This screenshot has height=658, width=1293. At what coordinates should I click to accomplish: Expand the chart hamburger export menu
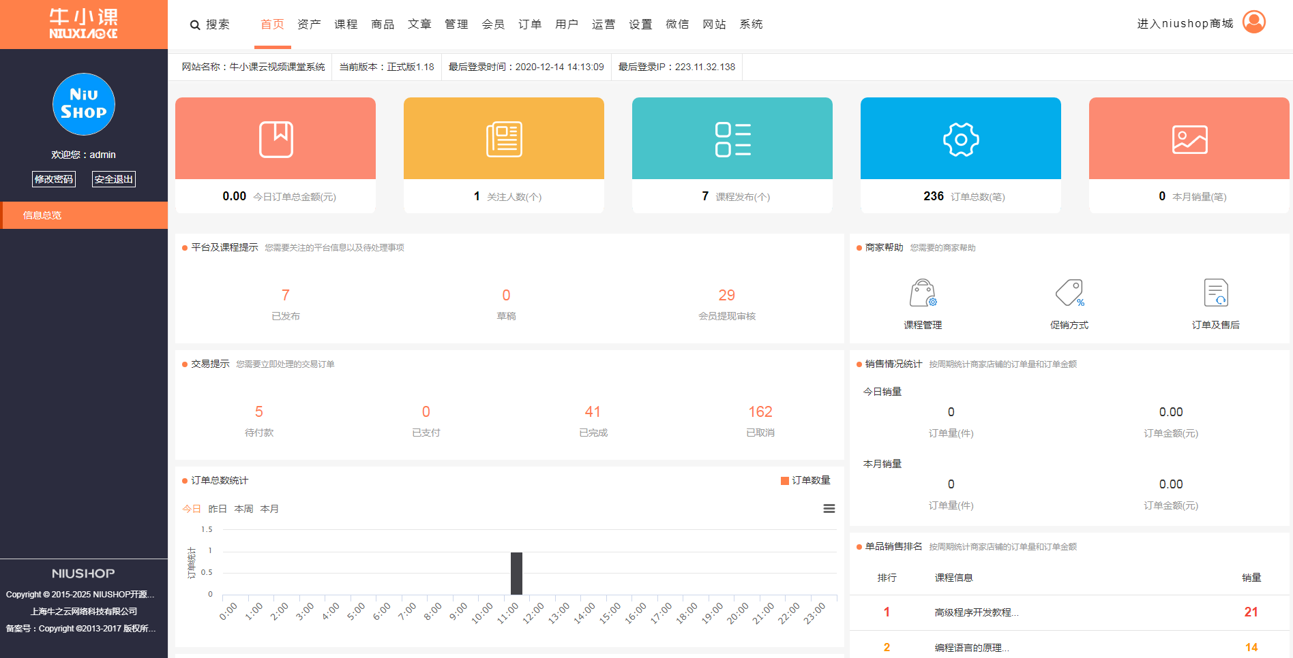tap(829, 509)
